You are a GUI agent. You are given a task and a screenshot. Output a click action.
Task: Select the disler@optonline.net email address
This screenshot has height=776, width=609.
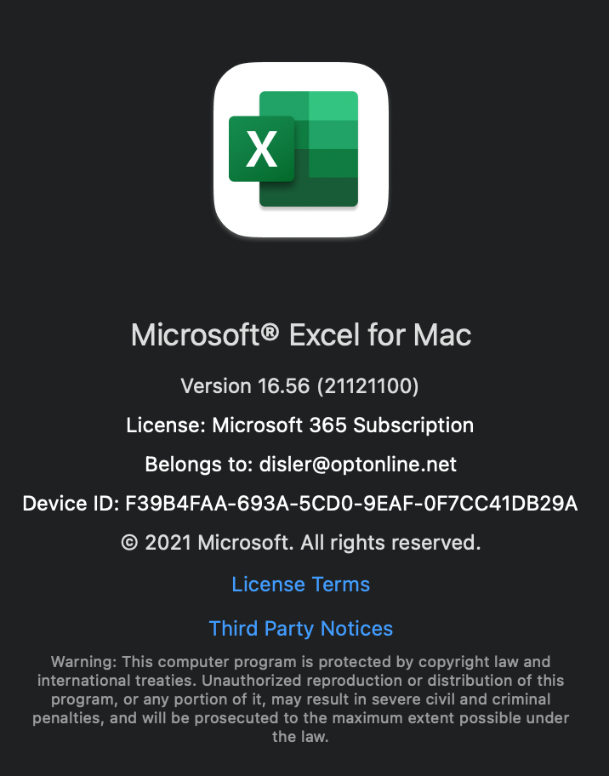click(x=358, y=465)
